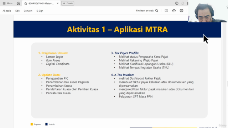Click the Find text or tools field
The height and width of the screenshot is (128, 228).
(x=145, y=11)
